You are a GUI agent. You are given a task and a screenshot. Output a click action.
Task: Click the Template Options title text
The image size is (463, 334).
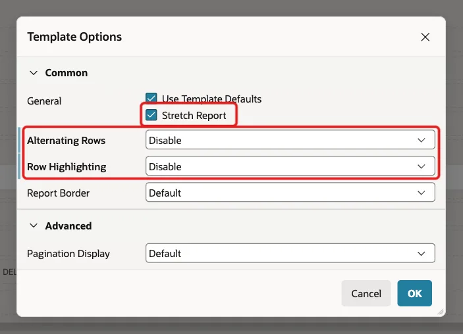pyautogui.click(x=74, y=37)
